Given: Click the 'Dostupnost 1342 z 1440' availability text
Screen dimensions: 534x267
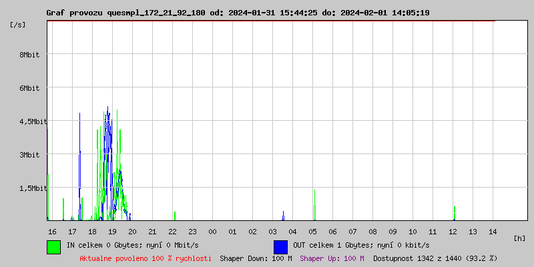Looking at the screenshot, I should [435, 258].
